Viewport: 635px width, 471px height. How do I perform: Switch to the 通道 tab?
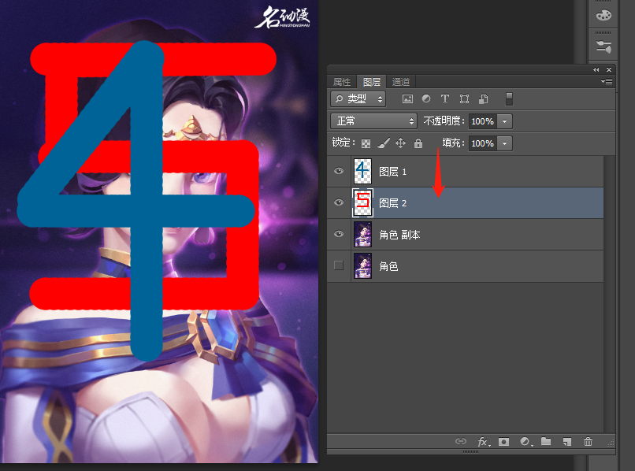pos(400,82)
